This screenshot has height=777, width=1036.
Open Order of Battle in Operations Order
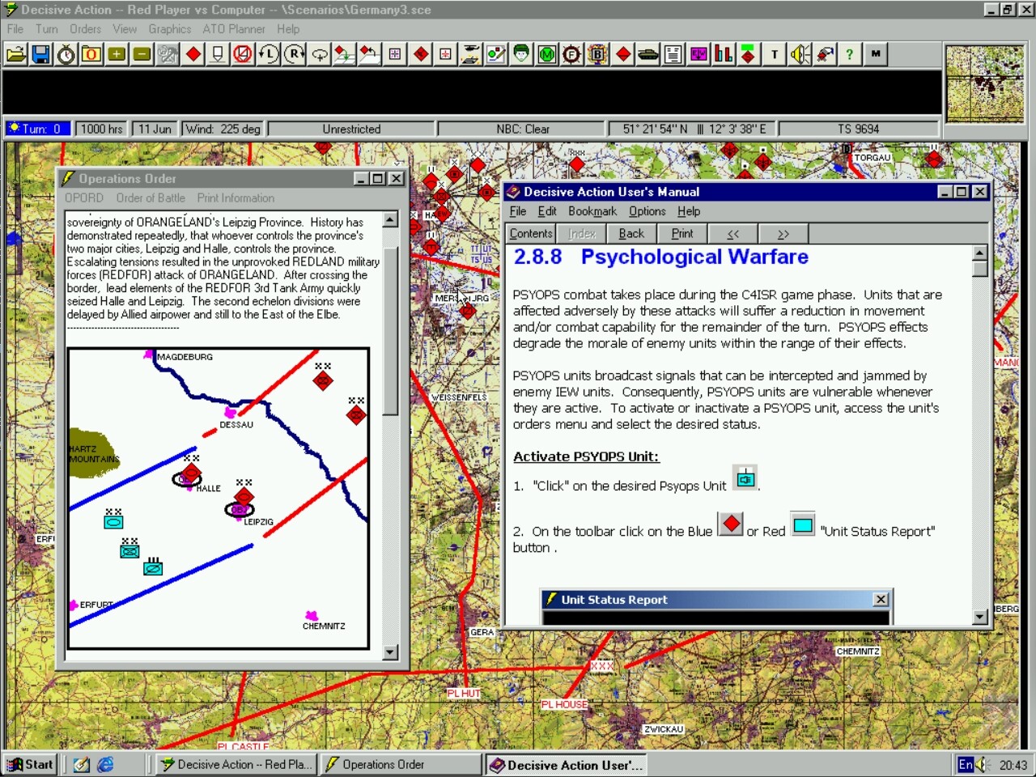151,198
